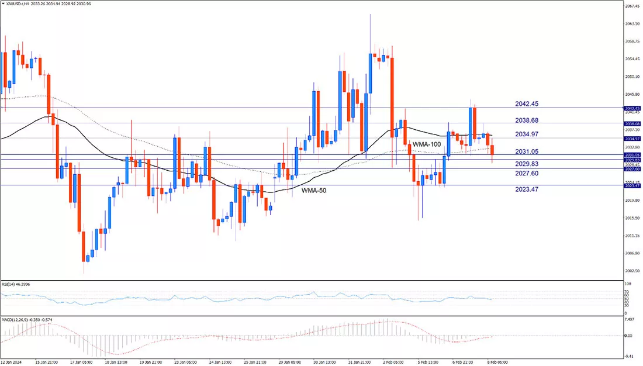The width and height of the screenshot is (643, 366).
Task: Click the MACD(12,26,9) indicator label
Action: coord(27,320)
